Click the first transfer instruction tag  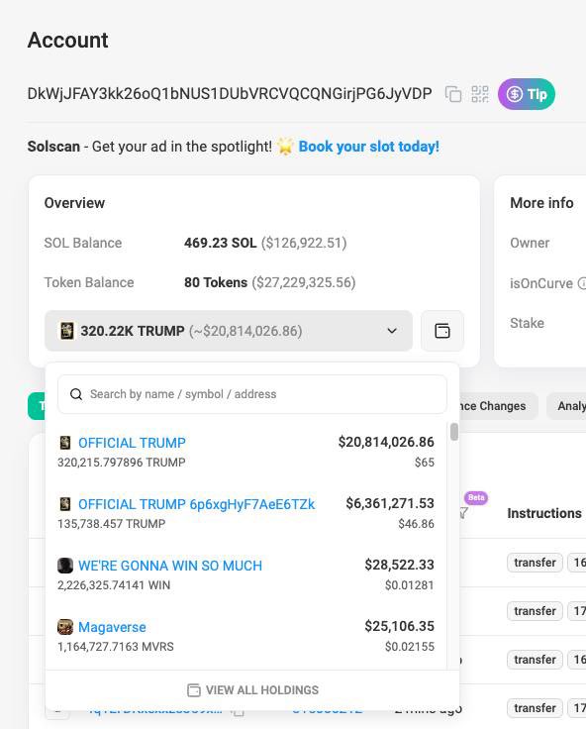pyautogui.click(x=535, y=563)
